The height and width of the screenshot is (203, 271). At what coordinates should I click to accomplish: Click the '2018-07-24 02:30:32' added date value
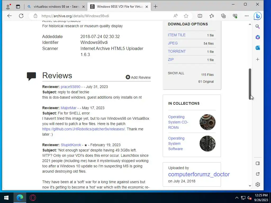tap(100, 36)
